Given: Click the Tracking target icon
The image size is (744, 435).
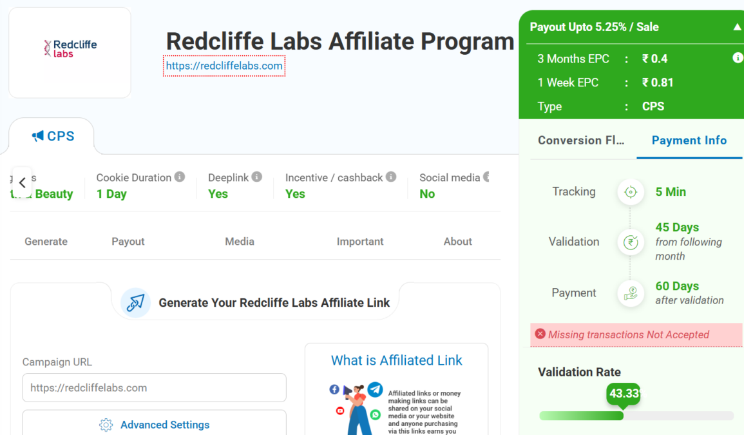Looking at the screenshot, I should [x=631, y=192].
